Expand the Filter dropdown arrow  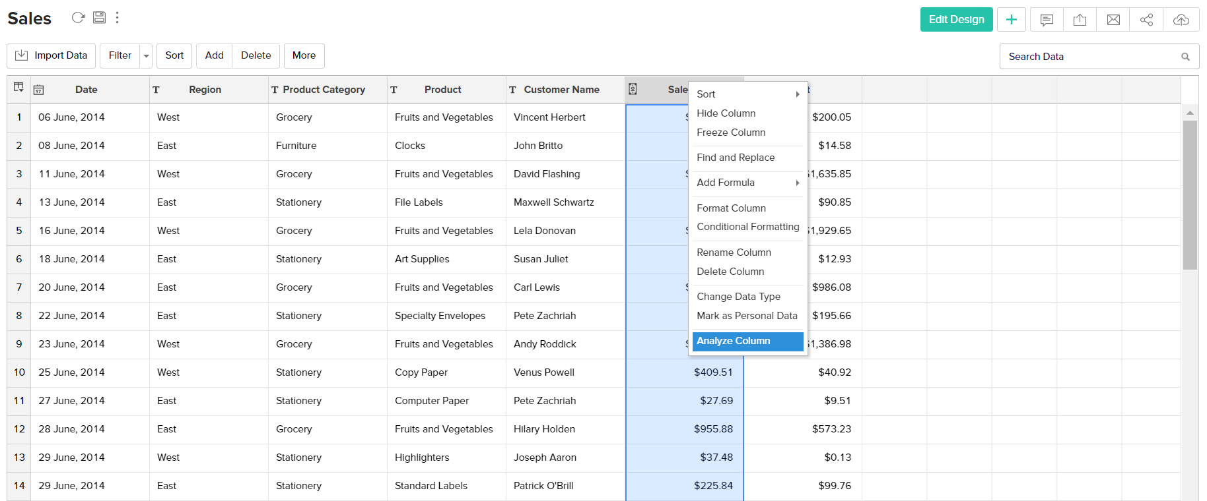click(146, 56)
